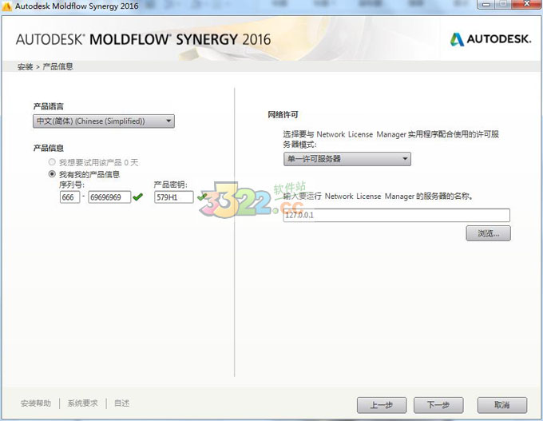Select the trial product radio option

pos(52,162)
